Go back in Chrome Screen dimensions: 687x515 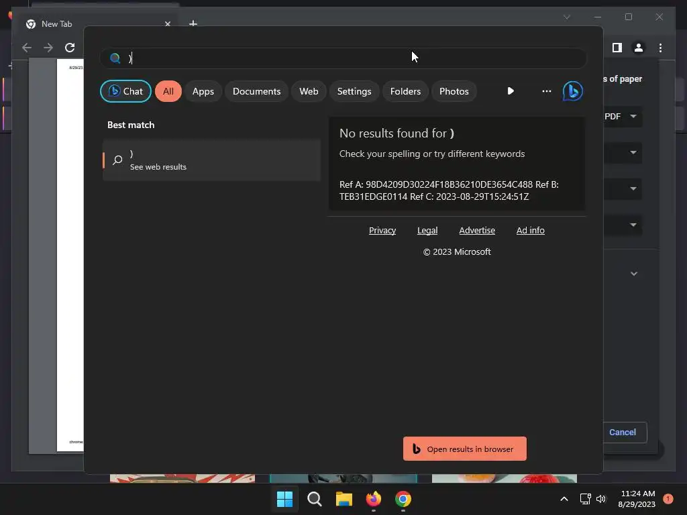click(x=27, y=48)
